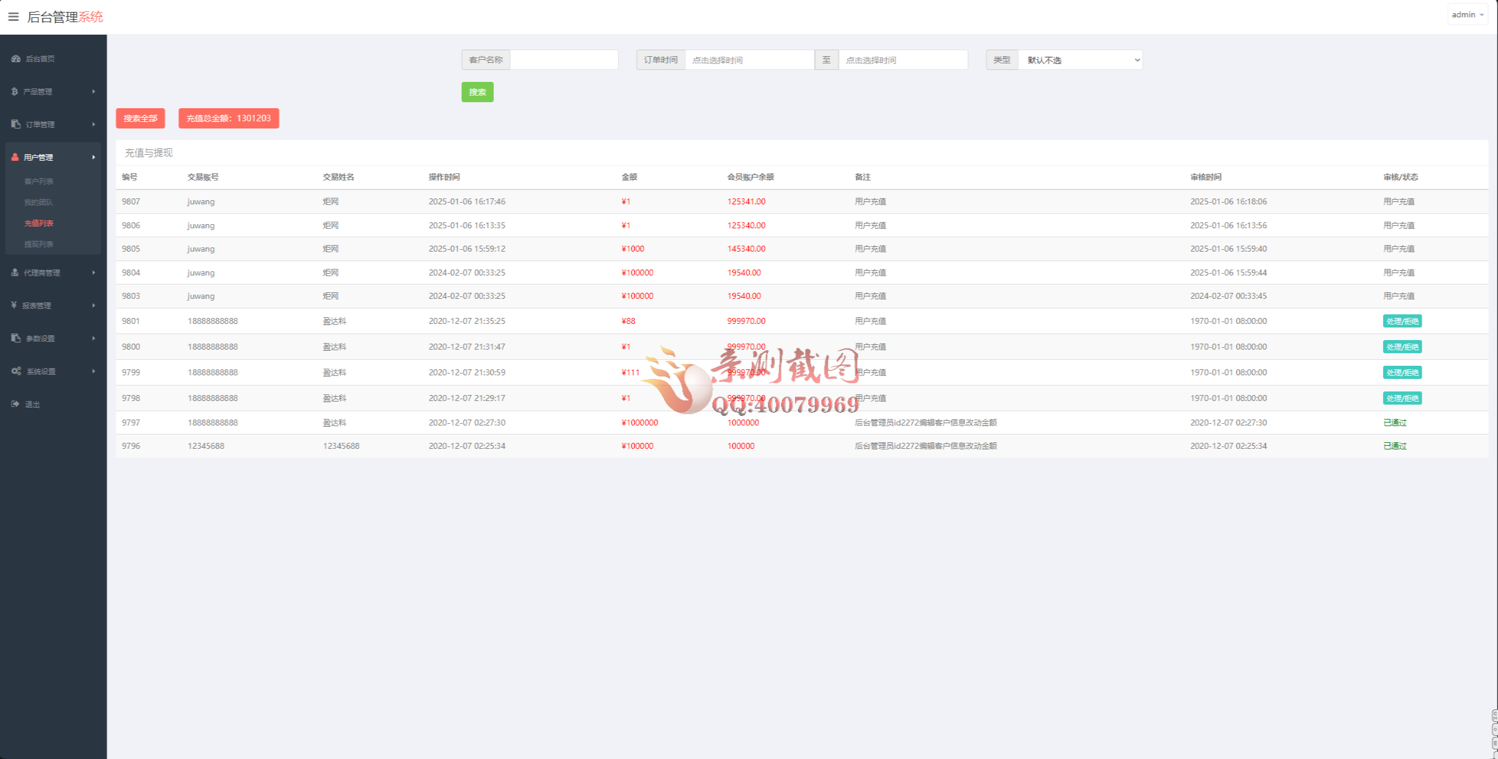The height and width of the screenshot is (759, 1498).
Task: Select 我的团队 submenu item
Action: point(39,202)
